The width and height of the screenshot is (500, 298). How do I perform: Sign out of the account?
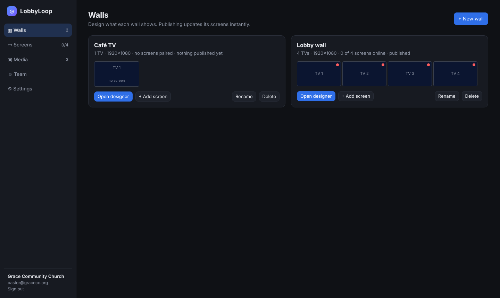point(16,289)
